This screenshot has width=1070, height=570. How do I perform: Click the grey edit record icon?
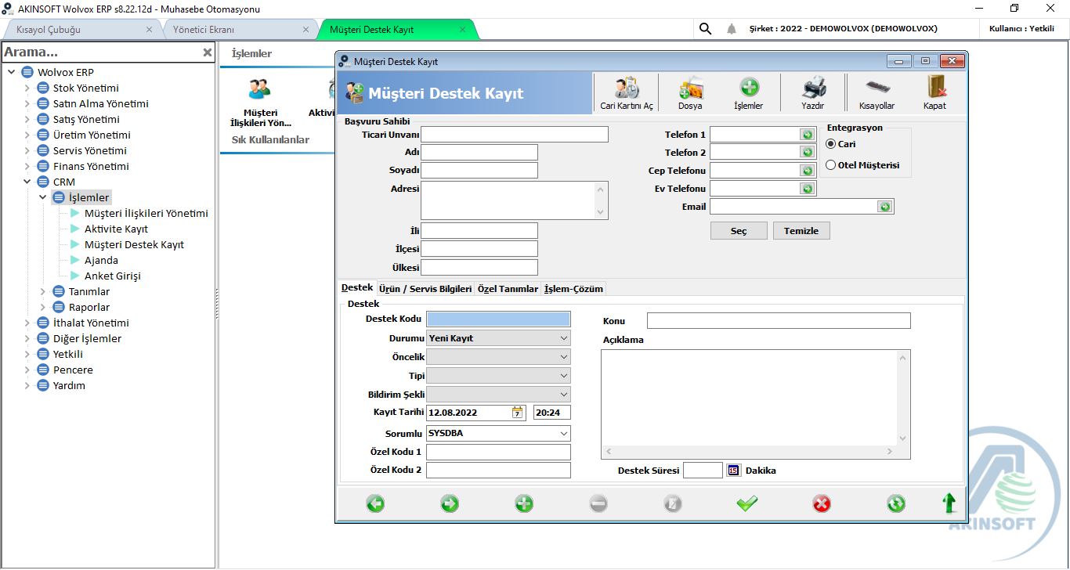click(673, 503)
